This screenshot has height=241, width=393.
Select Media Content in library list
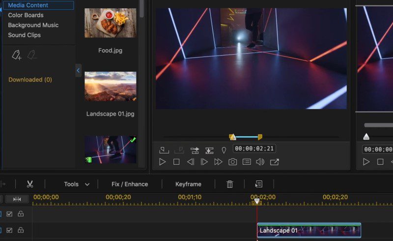pyautogui.click(x=38, y=5)
